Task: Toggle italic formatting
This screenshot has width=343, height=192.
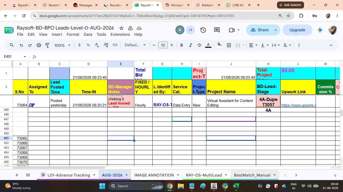Action: pos(190,45)
